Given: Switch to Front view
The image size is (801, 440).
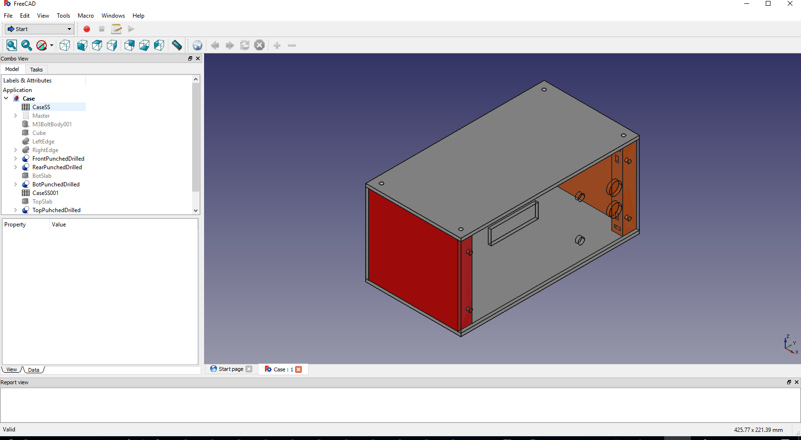Looking at the screenshot, I should (82, 45).
